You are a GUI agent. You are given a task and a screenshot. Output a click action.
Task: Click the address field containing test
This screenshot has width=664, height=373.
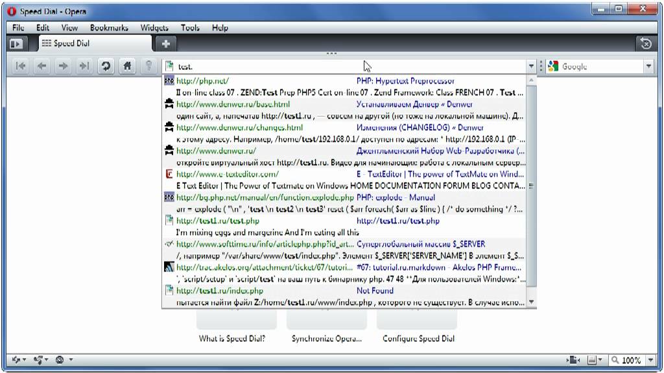[345, 67]
